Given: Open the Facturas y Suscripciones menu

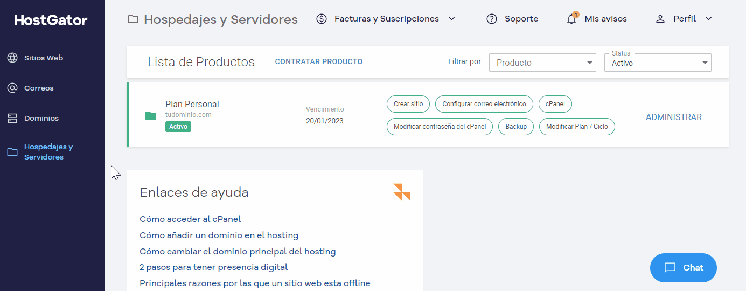Looking at the screenshot, I should click(x=386, y=19).
